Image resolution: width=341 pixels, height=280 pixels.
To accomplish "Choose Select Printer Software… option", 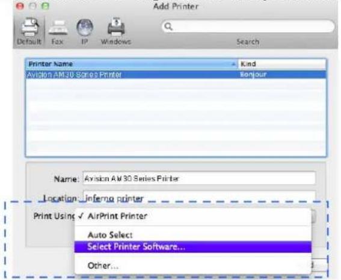I will [x=192, y=247].
